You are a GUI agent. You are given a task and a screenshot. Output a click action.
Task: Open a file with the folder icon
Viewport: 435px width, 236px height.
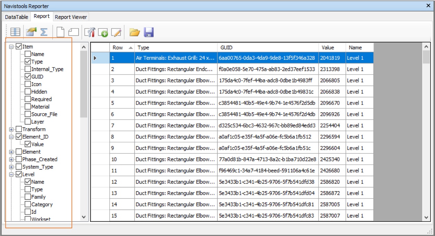tap(134, 32)
